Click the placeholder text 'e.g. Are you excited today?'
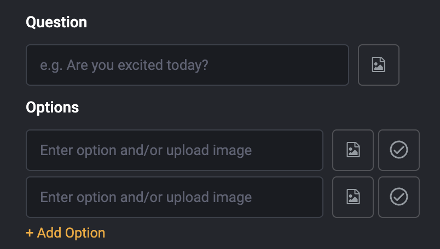Viewport: 440px width, 249px height. [x=124, y=66]
